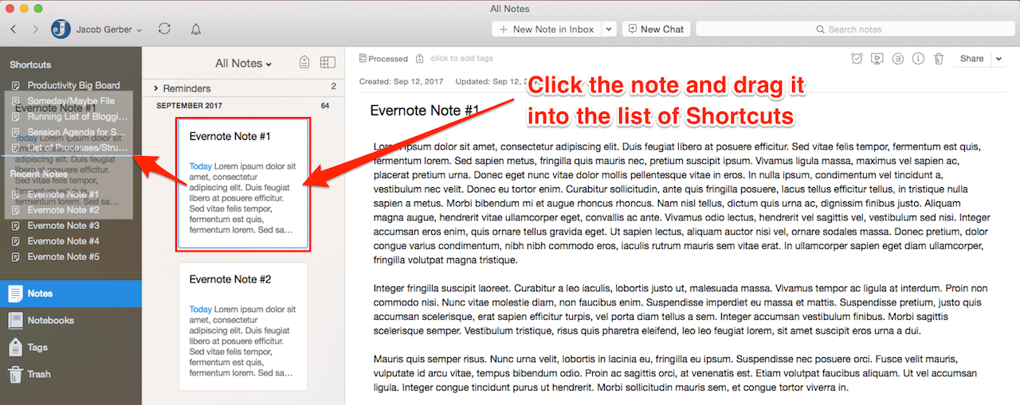Click the note title Evernote Note #1 in editor
This screenshot has height=405, width=1020.
coord(425,111)
